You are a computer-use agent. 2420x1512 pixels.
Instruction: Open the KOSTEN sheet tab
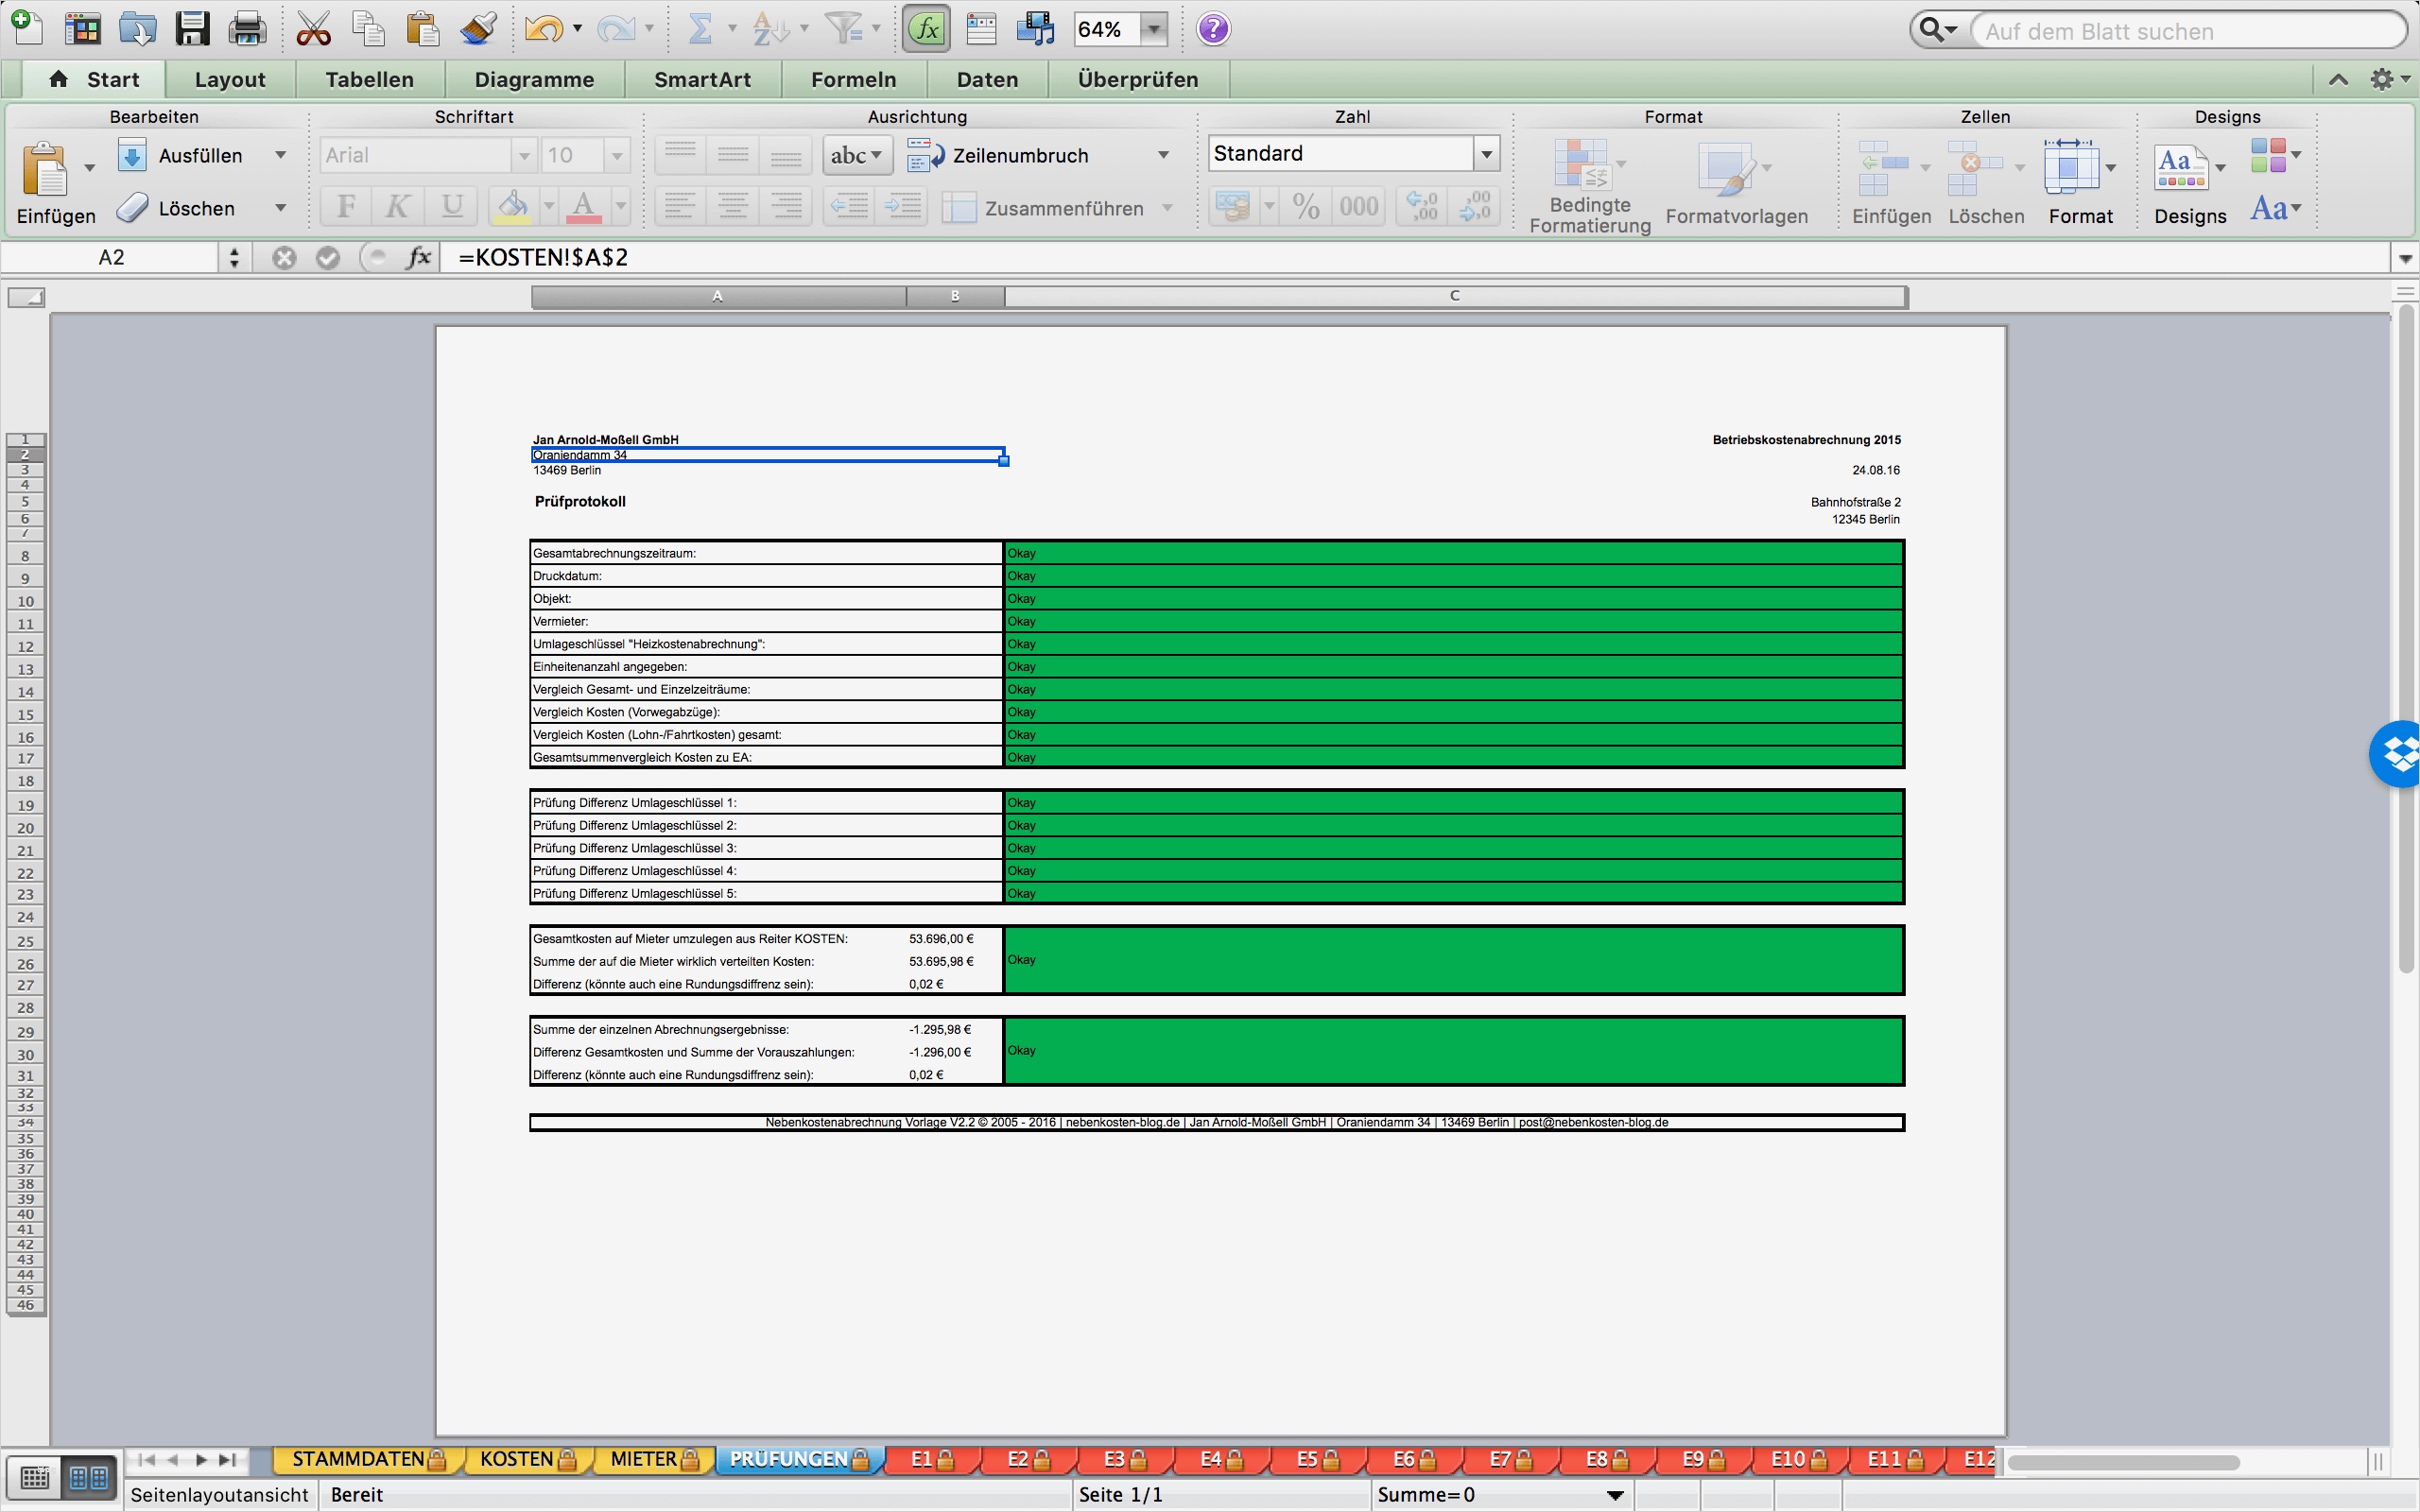pos(516,1459)
